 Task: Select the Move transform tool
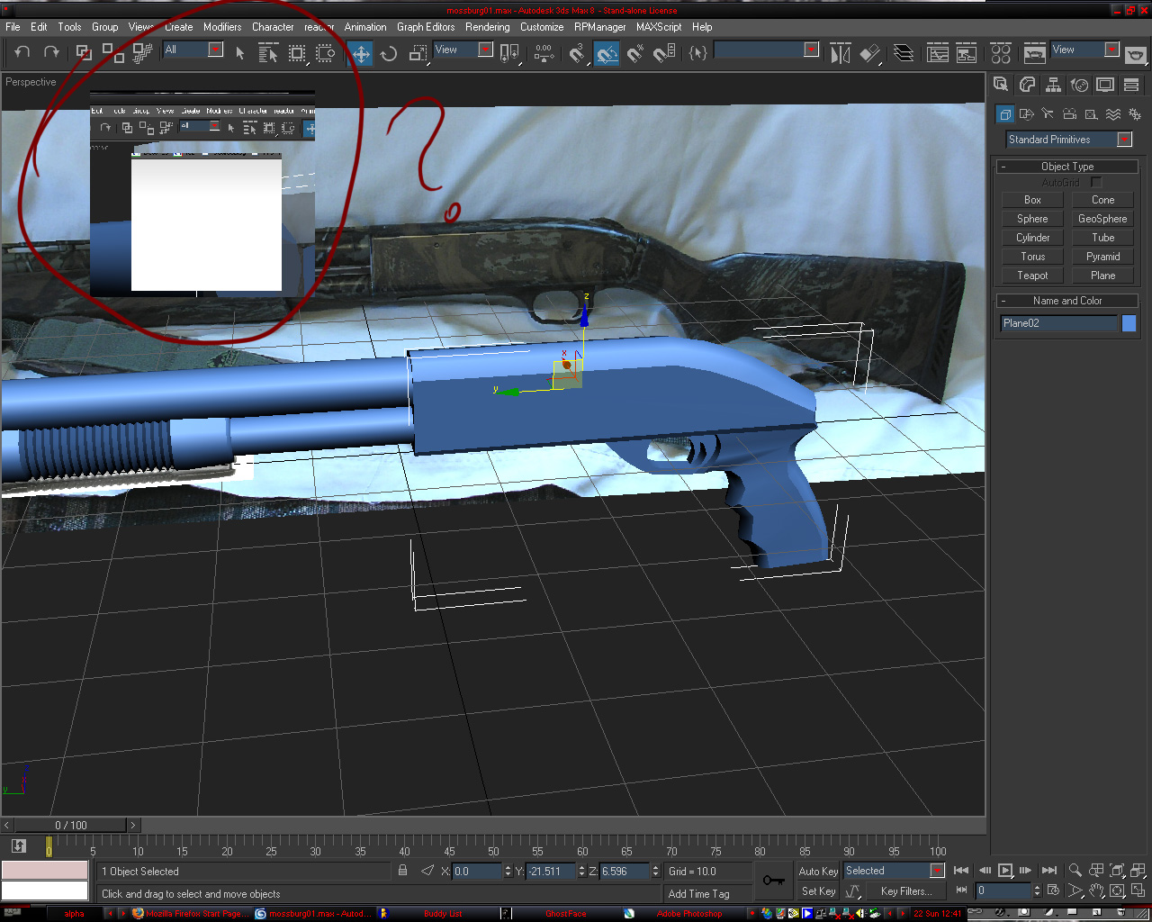click(x=361, y=53)
